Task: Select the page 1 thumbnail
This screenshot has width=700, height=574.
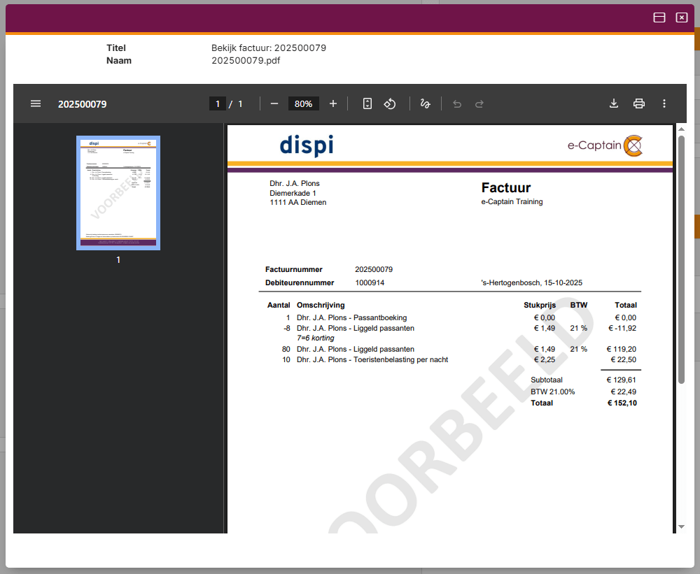Action: pyautogui.click(x=118, y=192)
